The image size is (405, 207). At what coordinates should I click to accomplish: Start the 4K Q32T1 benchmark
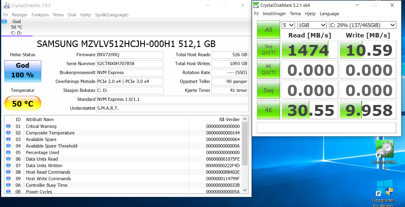pyautogui.click(x=269, y=70)
